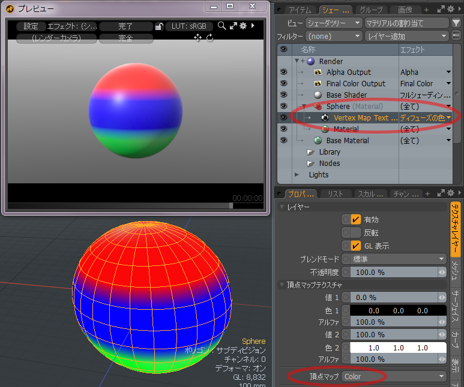This screenshot has width=464, height=387.
Task: Click the preview refresh rotate icon
Action: point(210,38)
